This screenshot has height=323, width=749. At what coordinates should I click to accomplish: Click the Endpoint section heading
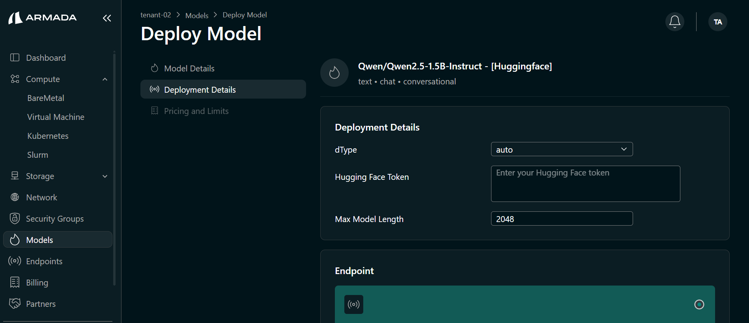click(354, 271)
